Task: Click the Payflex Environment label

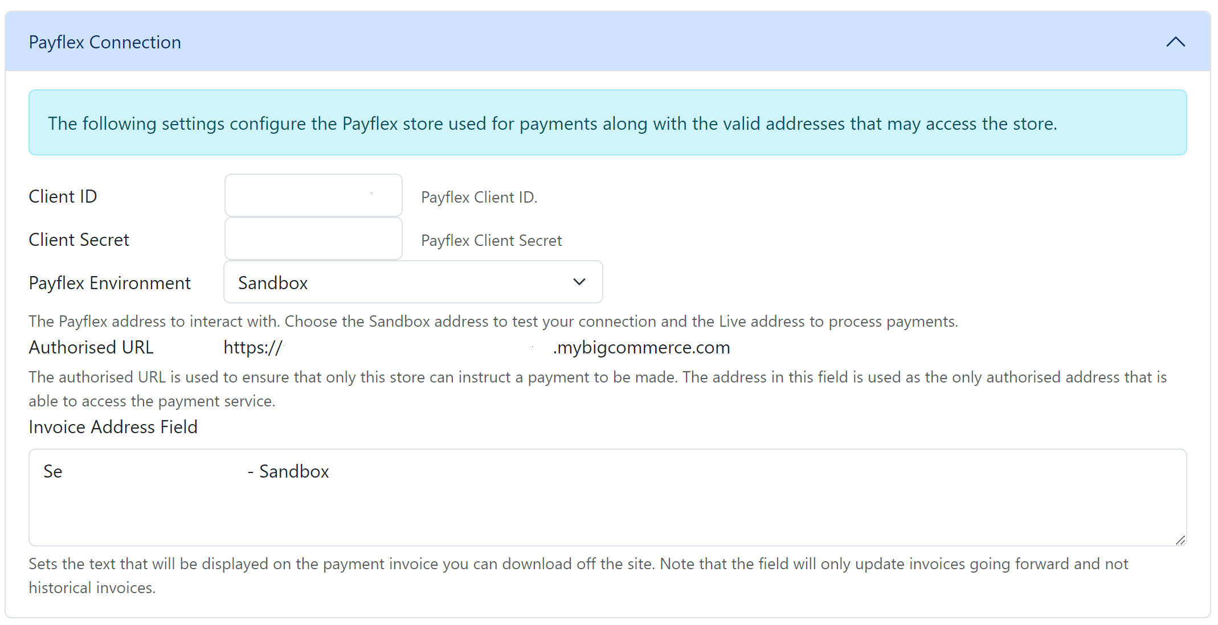Action: point(109,283)
